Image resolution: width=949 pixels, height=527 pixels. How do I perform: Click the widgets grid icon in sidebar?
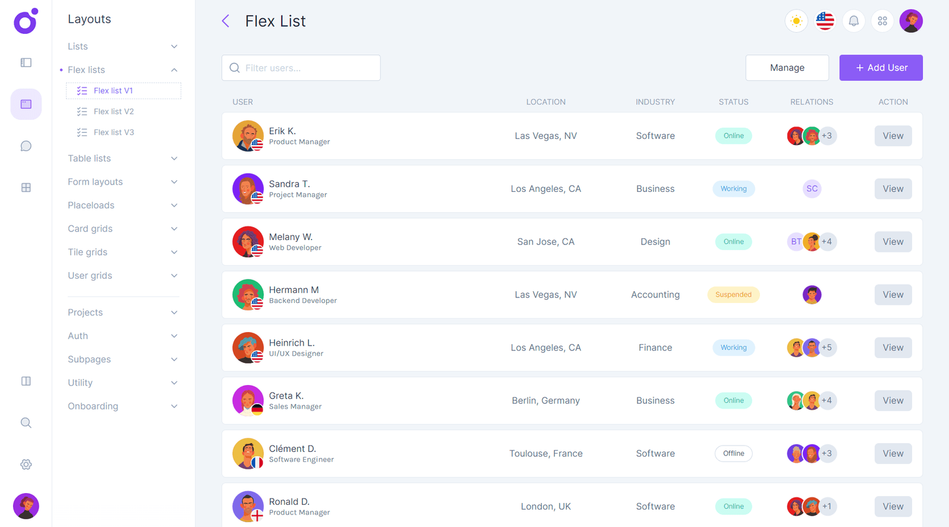pos(25,187)
